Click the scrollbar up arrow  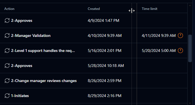click(x=190, y=5)
